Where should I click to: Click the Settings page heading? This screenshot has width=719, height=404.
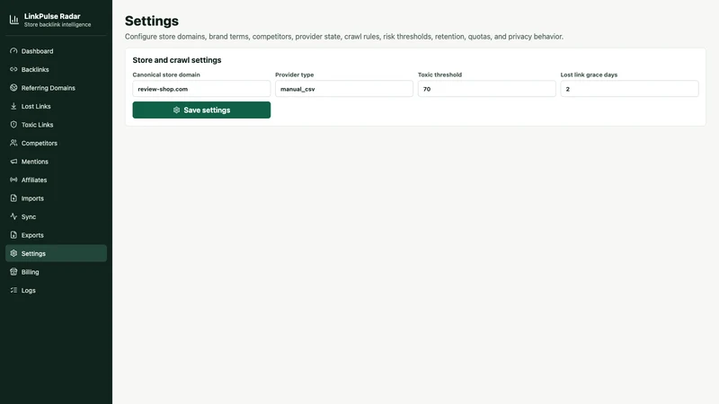pyautogui.click(x=151, y=21)
